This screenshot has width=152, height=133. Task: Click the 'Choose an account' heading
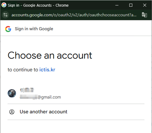pos(50,55)
